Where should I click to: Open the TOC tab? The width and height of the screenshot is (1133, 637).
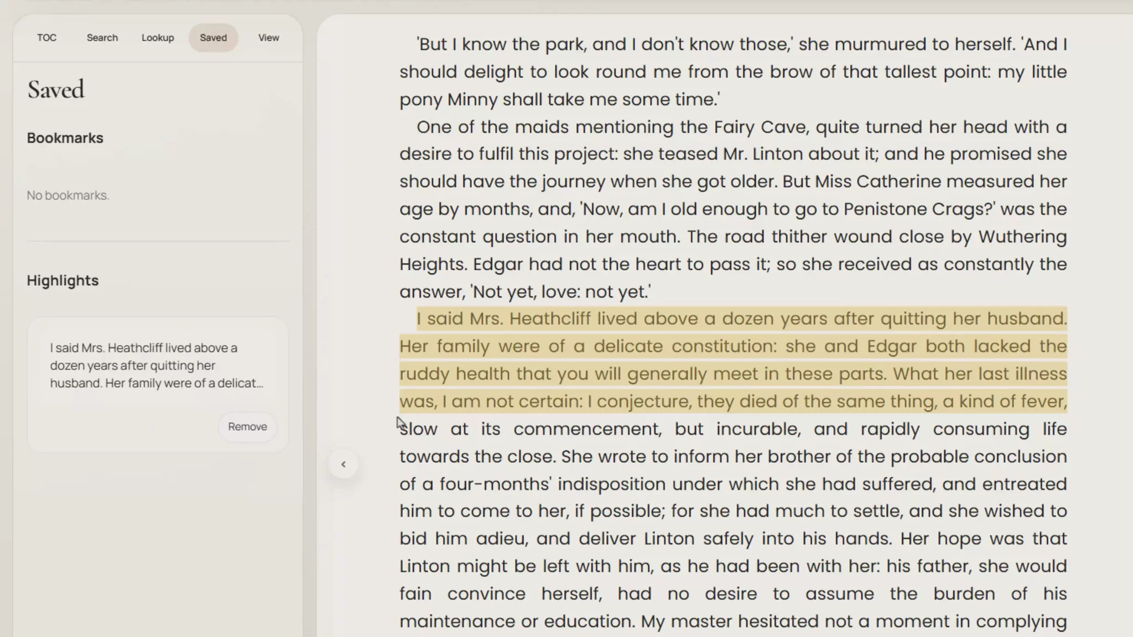pos(47,37)
